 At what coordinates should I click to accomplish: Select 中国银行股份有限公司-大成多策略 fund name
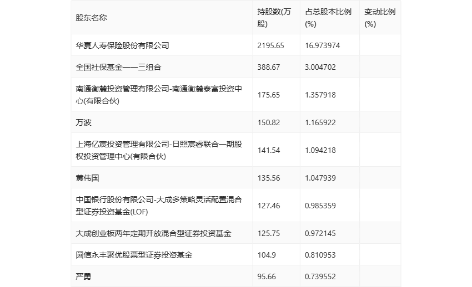tap(159, 206)
